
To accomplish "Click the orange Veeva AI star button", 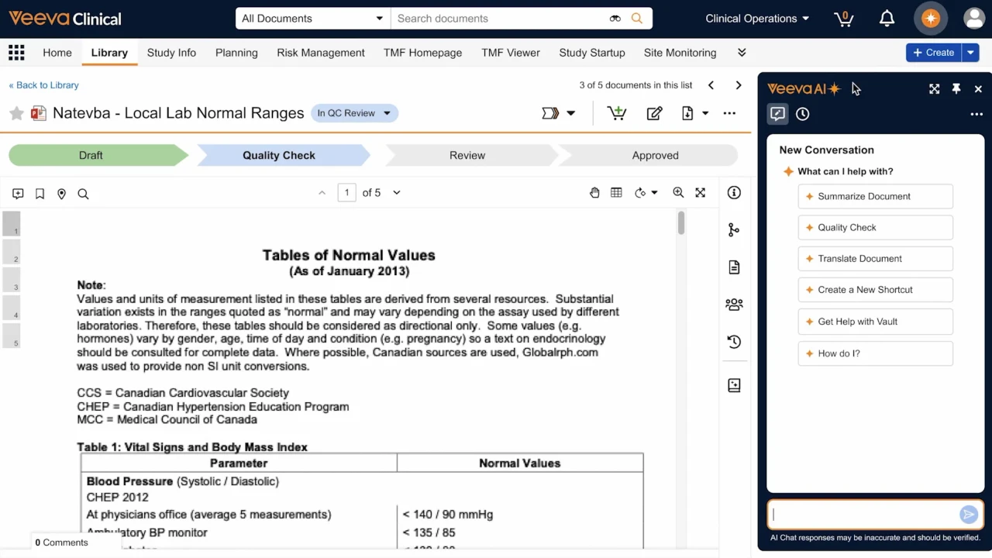I will click(x=931, y=19).
